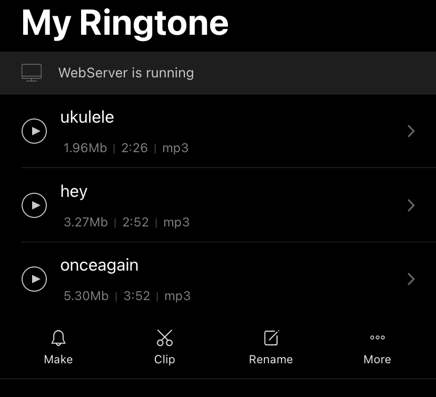
Task: Tap the Rename pencil icon
Action: pos(271,338)
